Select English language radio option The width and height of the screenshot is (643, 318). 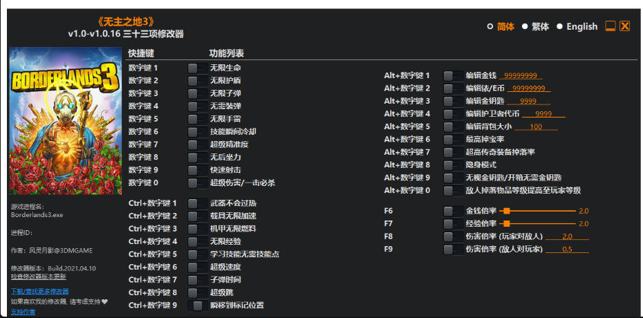point(577,27)
